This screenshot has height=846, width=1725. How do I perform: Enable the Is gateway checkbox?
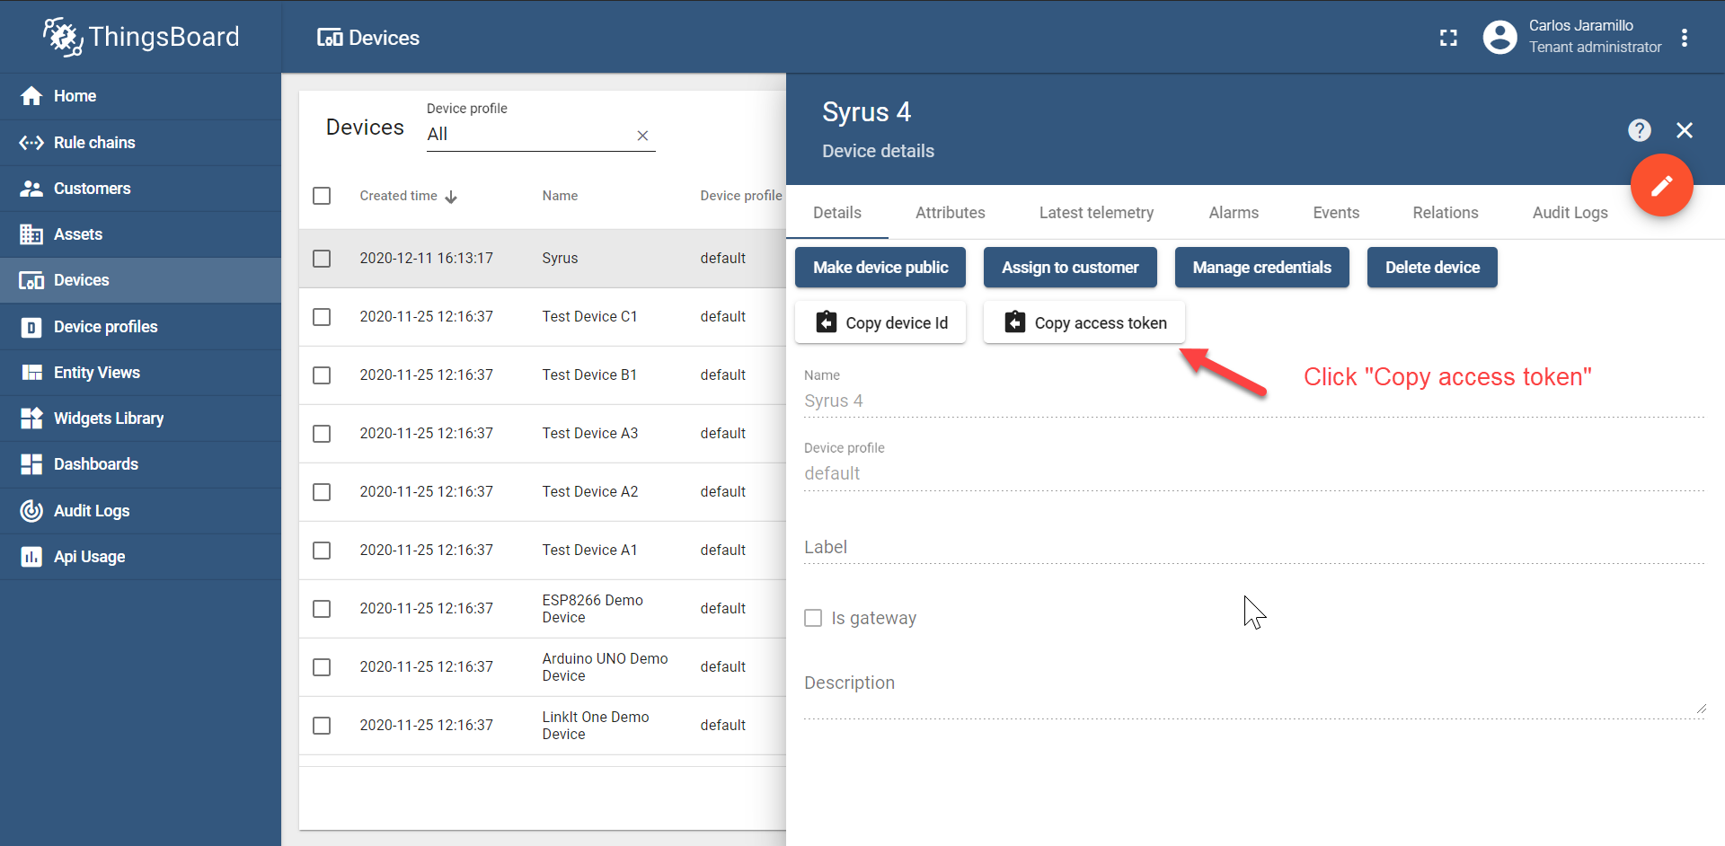click(813, 618)
